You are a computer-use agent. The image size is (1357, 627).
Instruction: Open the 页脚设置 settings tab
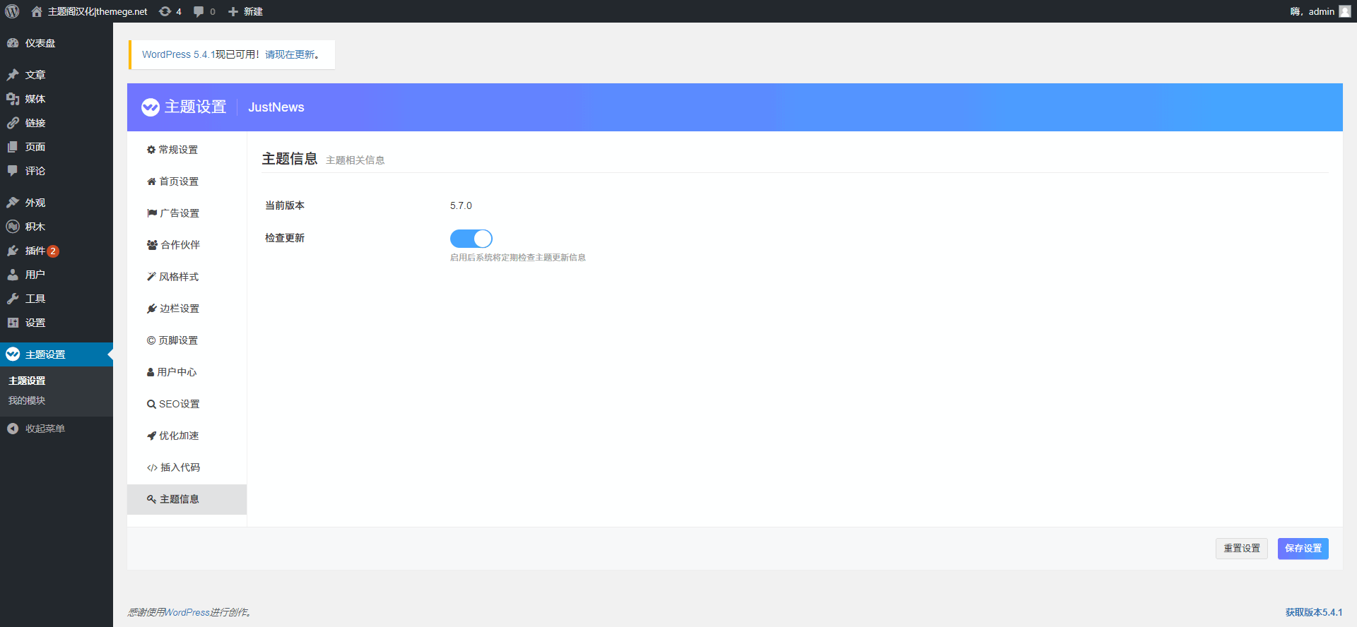(x=187, y=340)
